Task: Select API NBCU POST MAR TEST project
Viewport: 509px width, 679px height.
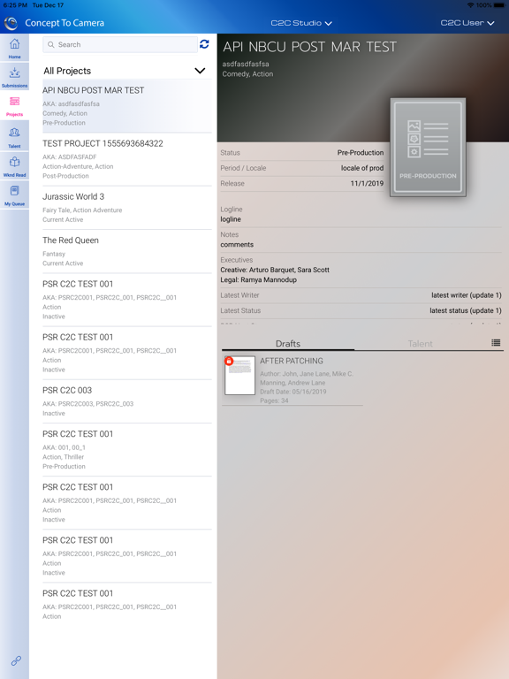Action: click(127, 106)
